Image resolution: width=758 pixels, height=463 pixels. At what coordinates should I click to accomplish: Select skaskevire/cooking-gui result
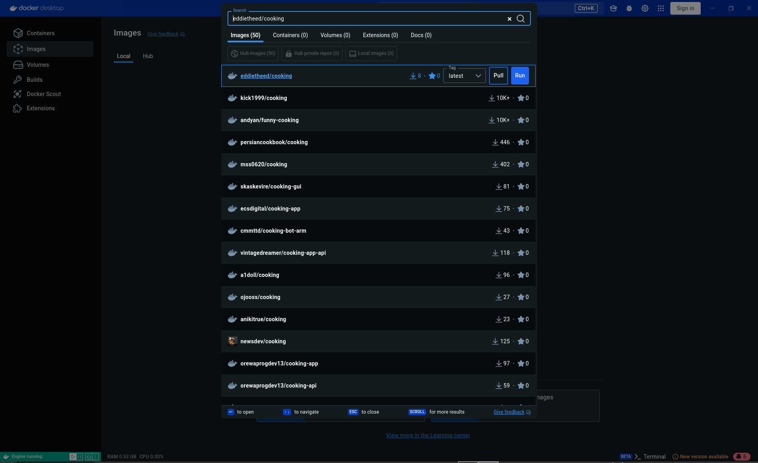[x=378, y=186]
